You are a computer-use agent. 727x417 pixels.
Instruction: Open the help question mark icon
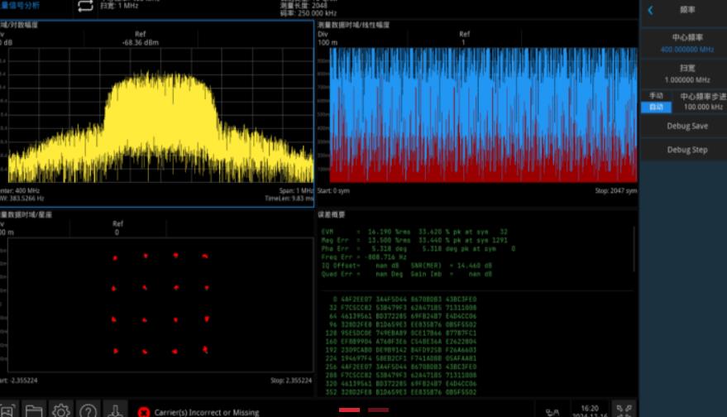click(x=88, y=410)
